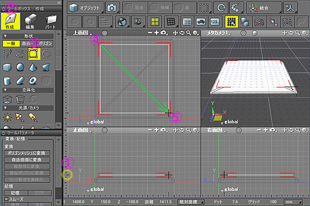Image resolution: width=310 pixels, height=206 pixels.
Task: Select the 一般 shape category tab
Action: 11,43
